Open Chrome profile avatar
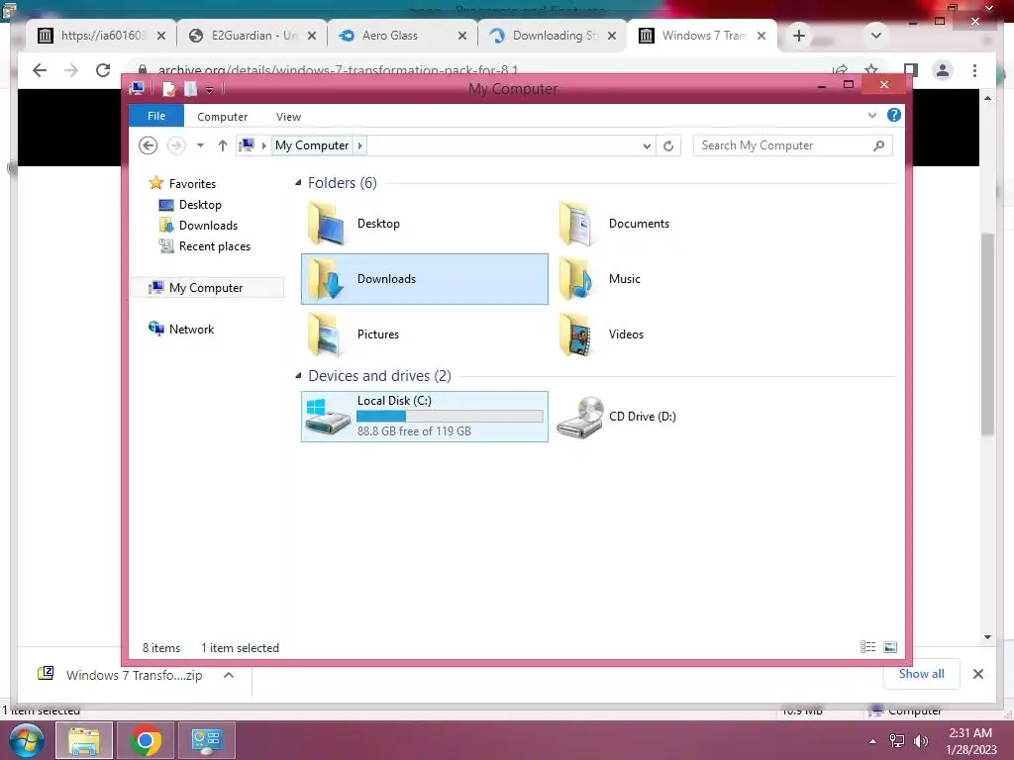This screenshot has width=1014, height=760. click(943, 70)
